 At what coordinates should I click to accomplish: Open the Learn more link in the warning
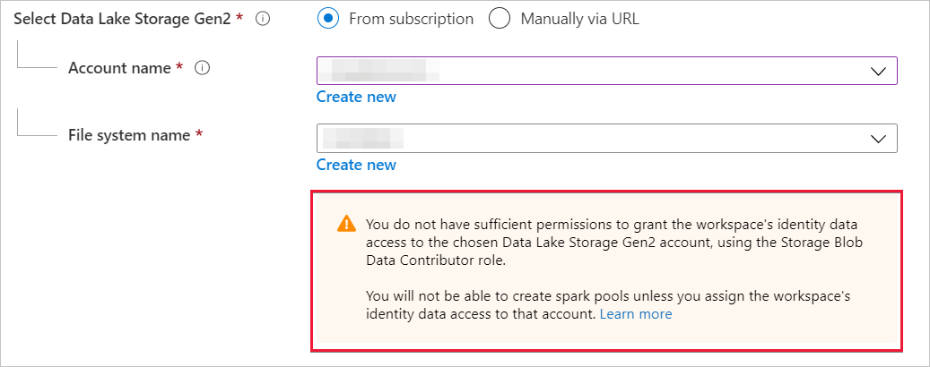(x=636, y=314)
